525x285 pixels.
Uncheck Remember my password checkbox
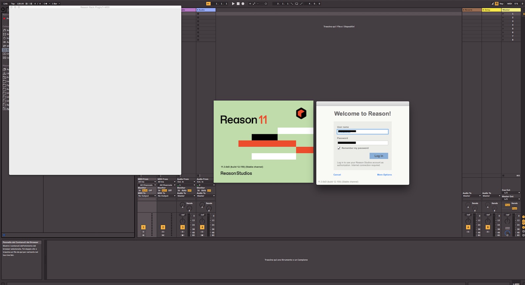[339, 148]
